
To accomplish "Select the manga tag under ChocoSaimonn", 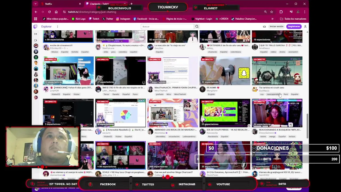I will pos(272,137).
